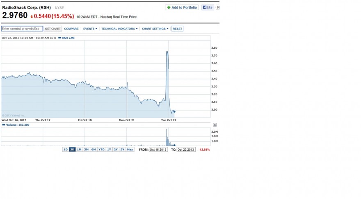This screenshot has width=361, height=199.
Task: Select the 3M range tab
Action: tap(86, 149)
